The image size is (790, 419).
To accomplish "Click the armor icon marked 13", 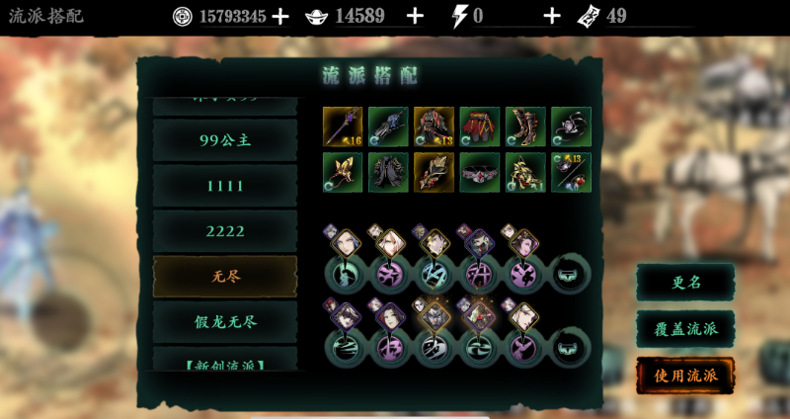I will point(434,126).
